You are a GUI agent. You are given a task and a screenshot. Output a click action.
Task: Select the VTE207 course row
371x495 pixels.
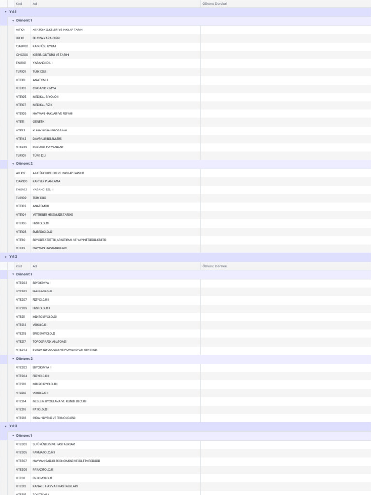(192, 300)
